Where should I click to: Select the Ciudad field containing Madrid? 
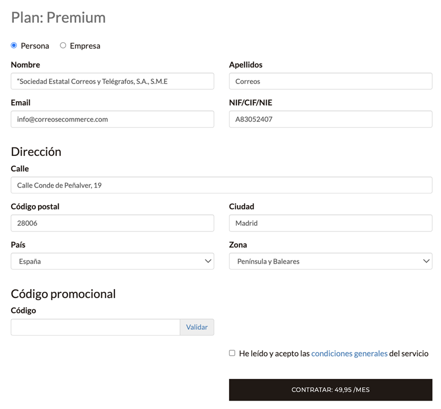click(330, 223)
